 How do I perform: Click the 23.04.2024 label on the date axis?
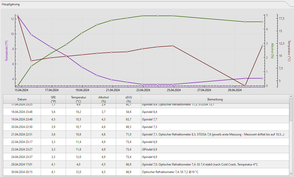(143, 90)
